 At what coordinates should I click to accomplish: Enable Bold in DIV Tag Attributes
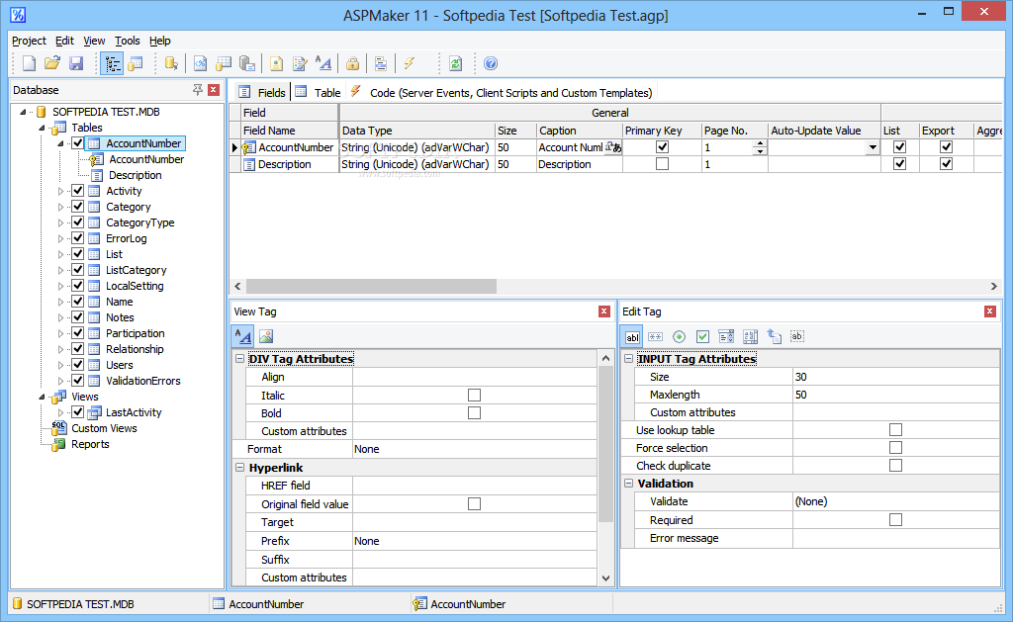click(x=474, y=412)
